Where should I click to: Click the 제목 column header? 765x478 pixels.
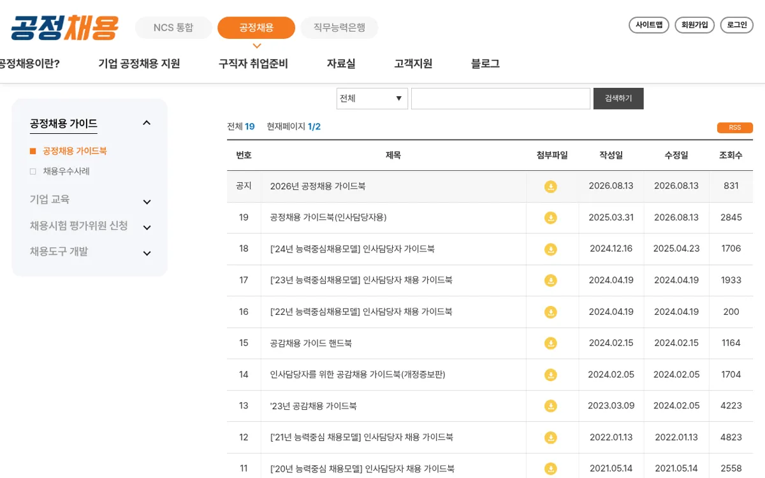pos(393,156)
